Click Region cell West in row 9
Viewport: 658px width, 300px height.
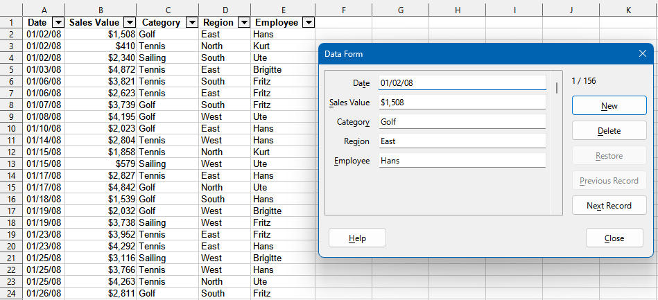pyautogui.click(x=225, y=116)
